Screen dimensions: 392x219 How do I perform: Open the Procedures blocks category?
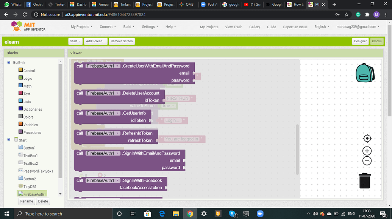tap(32, 133)
